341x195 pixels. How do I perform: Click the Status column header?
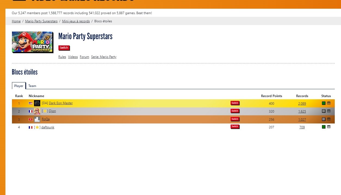(x=326, y=96)
